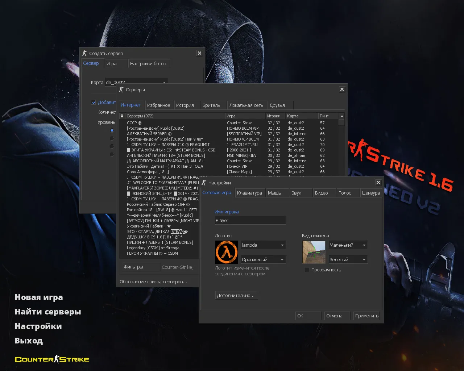Click the crosshair preview thumbnail
This screenshot has height=371, width=464.
[x=314, y=252]
